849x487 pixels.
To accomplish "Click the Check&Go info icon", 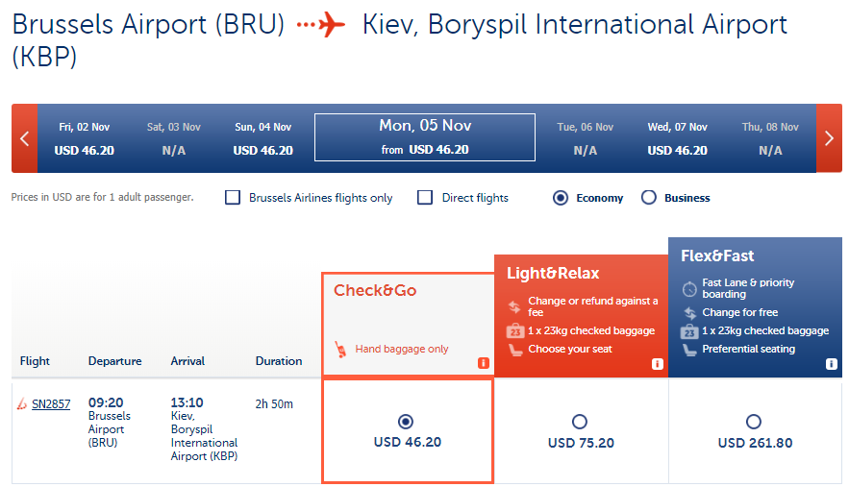I will tap(483, 363).
